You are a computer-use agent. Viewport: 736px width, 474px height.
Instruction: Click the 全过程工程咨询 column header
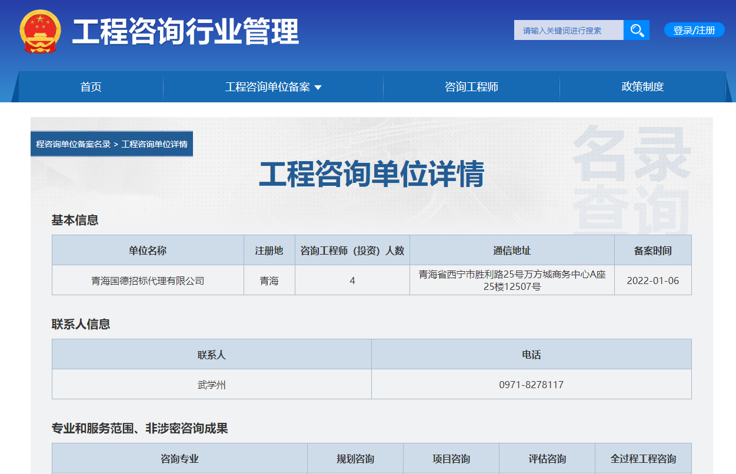643,459
